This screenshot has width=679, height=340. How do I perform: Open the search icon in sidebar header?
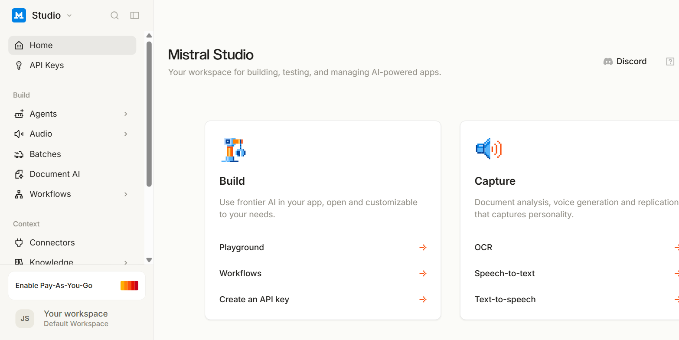[114, 16]
